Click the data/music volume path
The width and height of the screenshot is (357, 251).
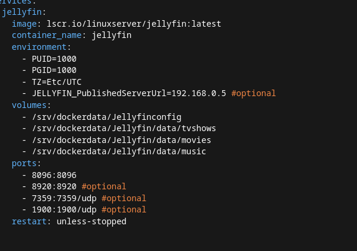(119, 151)
